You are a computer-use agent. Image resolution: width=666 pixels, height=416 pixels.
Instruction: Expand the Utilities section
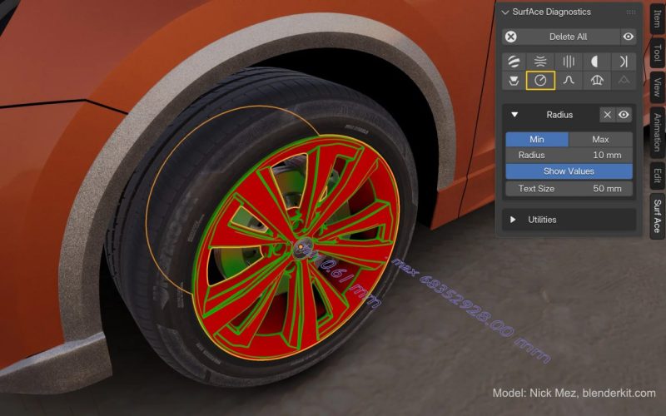coord(514,220)
